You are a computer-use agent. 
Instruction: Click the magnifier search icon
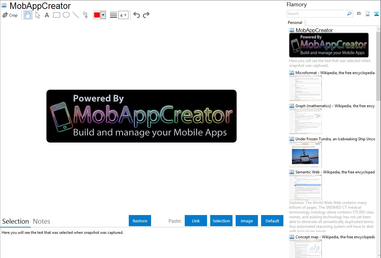[x=350, y=14]
